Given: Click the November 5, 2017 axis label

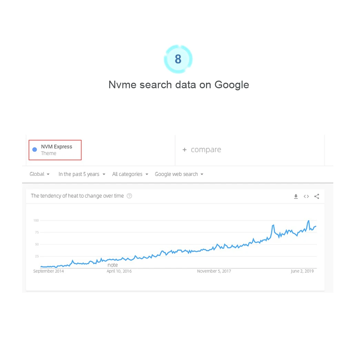Looking at the screenshot, I should 214,271.
